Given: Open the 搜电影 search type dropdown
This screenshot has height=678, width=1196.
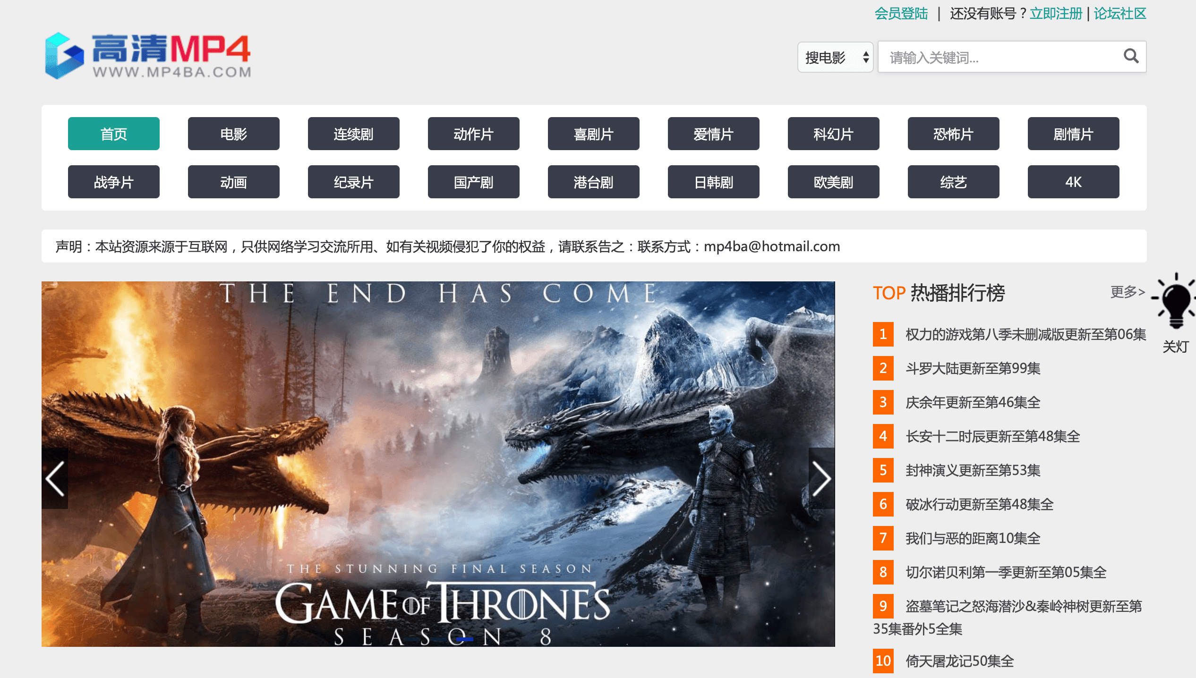Looking at the screenshot, I should (835, 58).
